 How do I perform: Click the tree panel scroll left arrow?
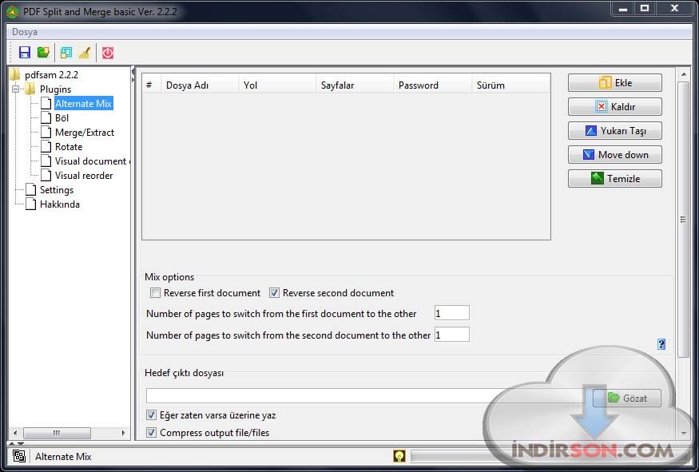[16, 433]
